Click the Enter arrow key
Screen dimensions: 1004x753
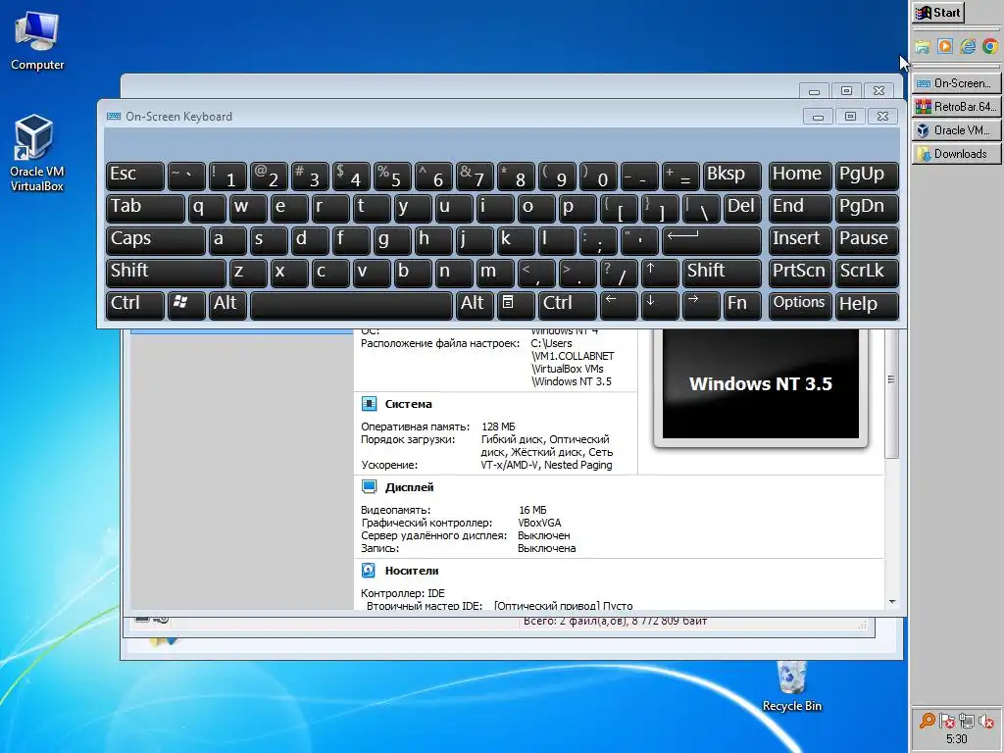(712, 241)
